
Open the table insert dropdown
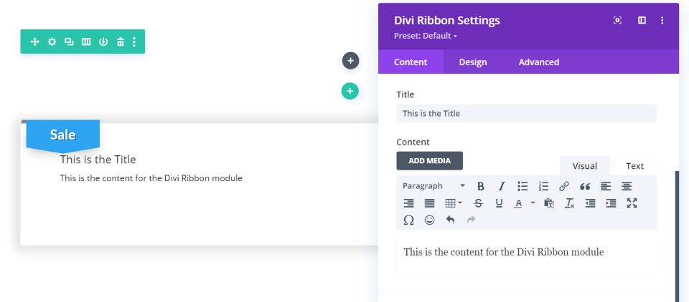[454, 203]
